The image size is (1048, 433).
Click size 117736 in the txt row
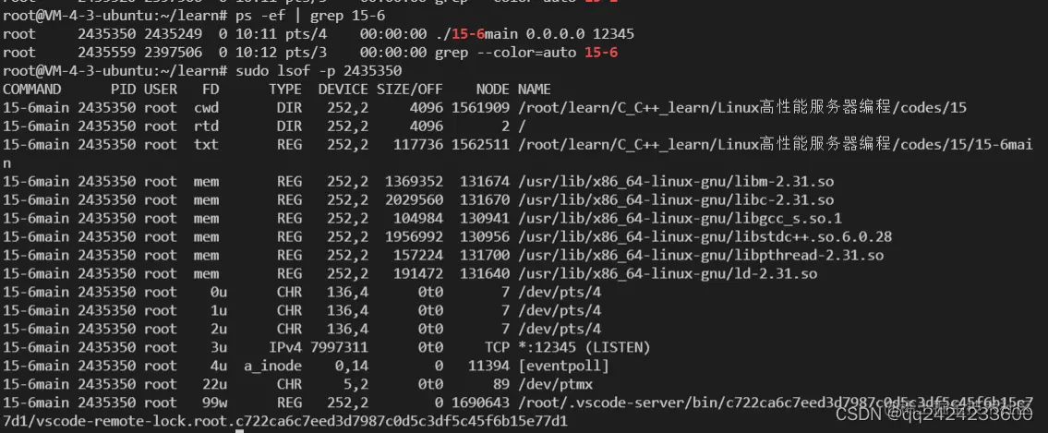point(418,144)
